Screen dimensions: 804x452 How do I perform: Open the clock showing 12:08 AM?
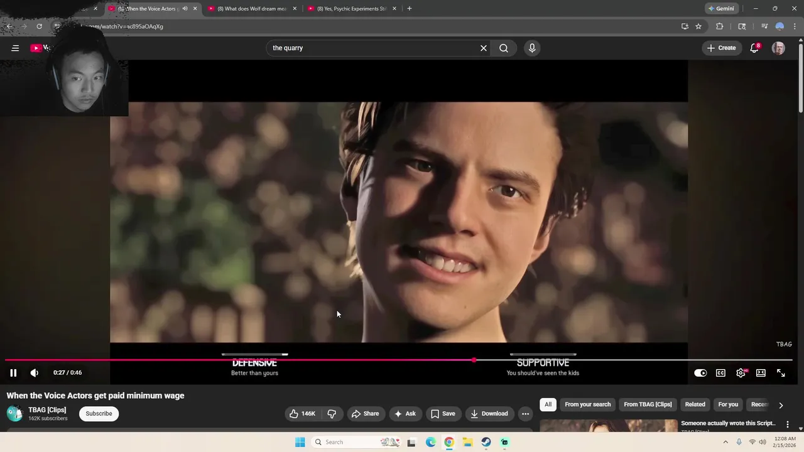pos(784,442)
